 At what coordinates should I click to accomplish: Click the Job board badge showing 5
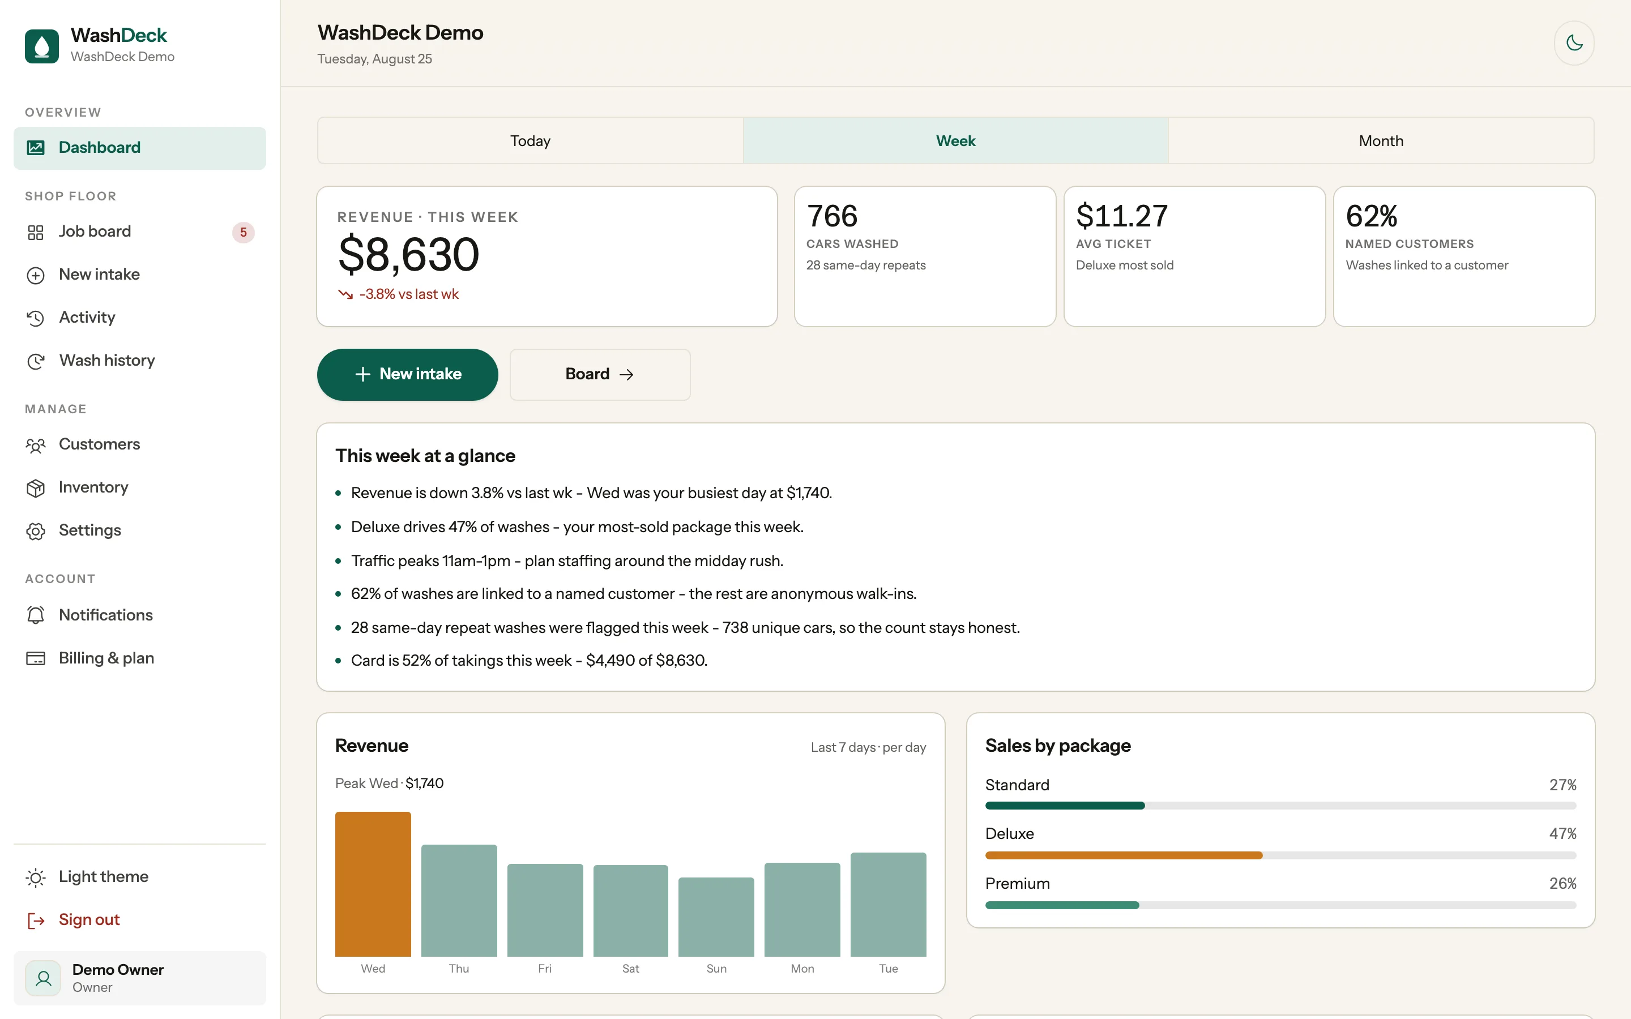click(x=244, y=233)
